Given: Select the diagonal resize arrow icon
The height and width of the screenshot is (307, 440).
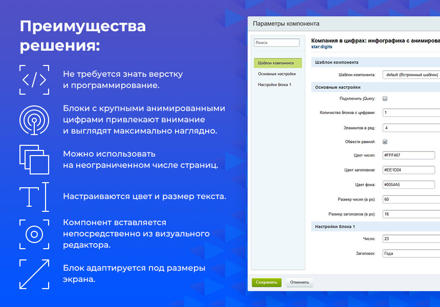Looking at the screenshot, I should [x=34, y=275].
